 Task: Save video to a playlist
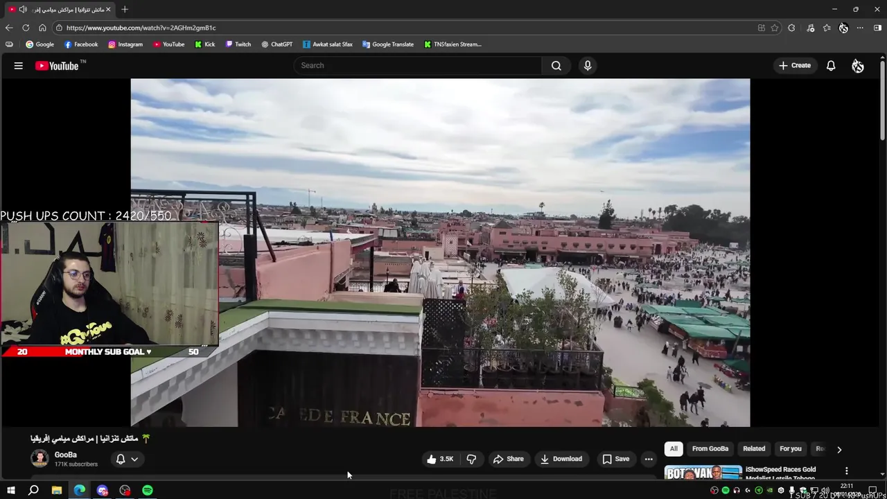[x=615, y=459]
